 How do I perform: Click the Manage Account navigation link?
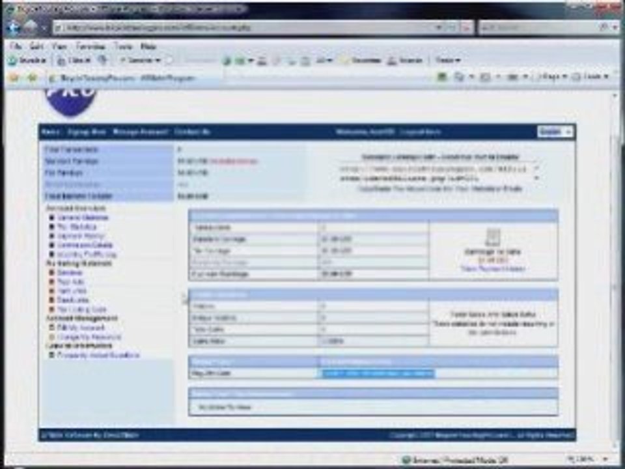tap(141, 132)
